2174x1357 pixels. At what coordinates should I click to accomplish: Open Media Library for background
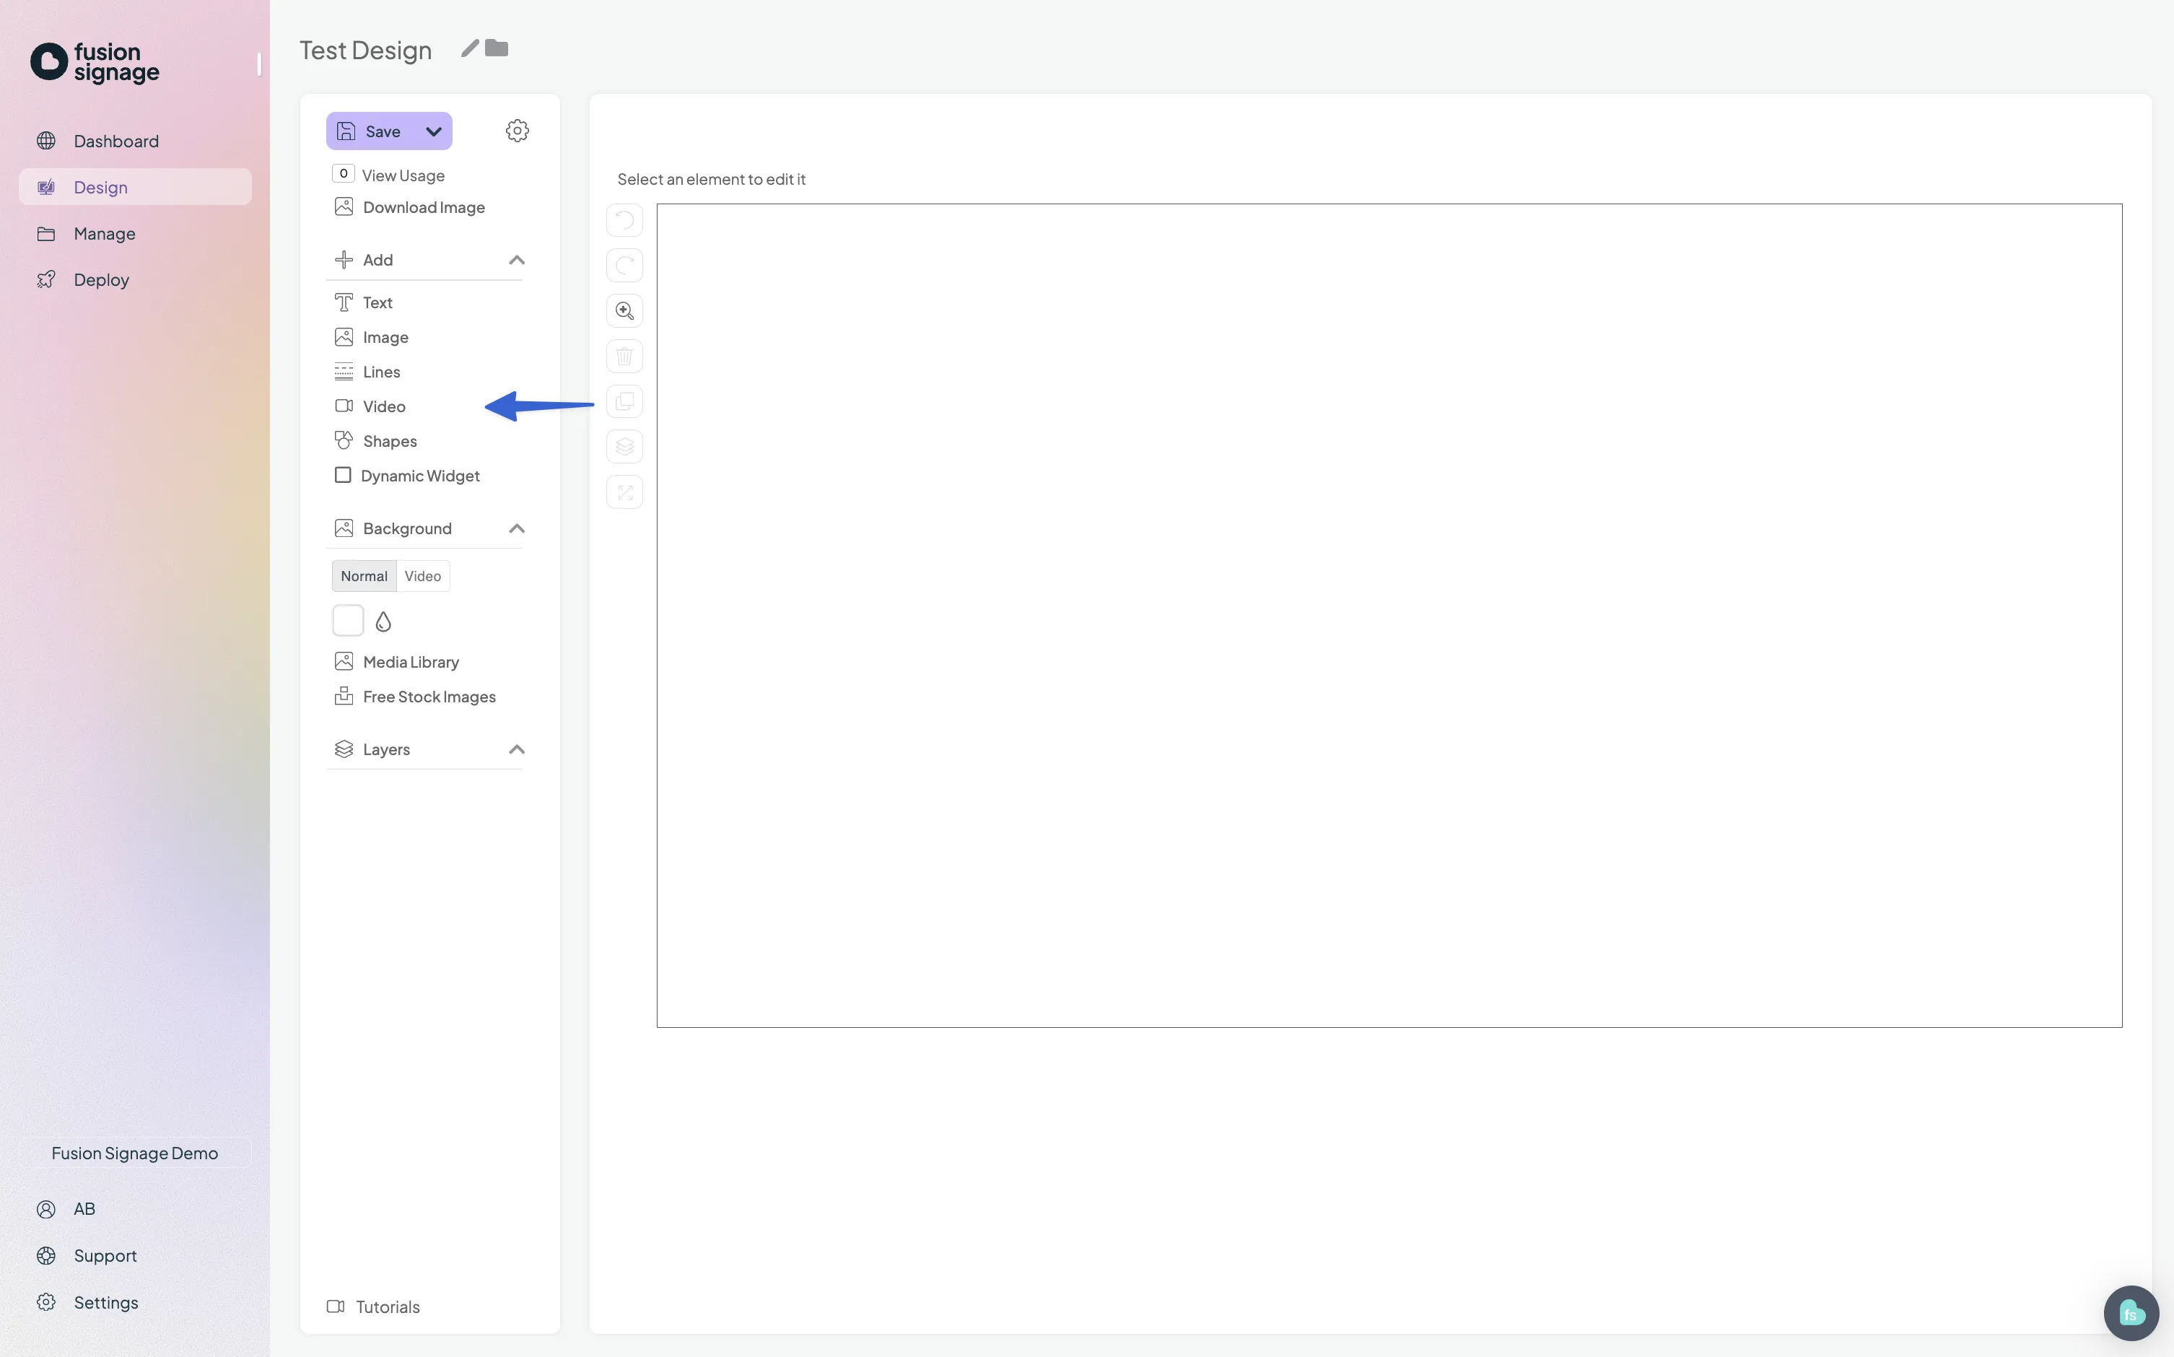(x=396, y=663)
